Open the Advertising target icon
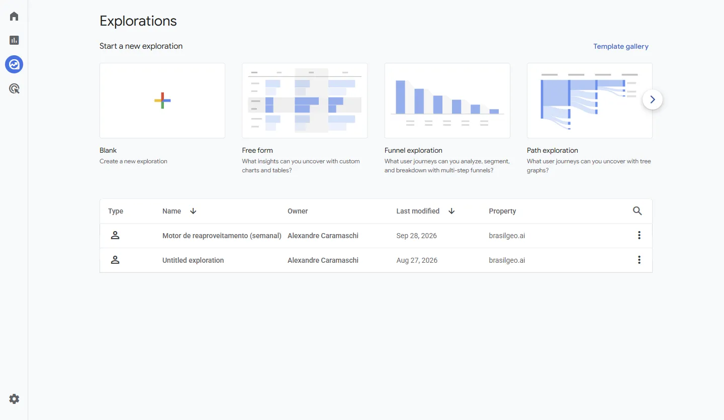Screen dimensions: 724x420 [x=14, y=89]
